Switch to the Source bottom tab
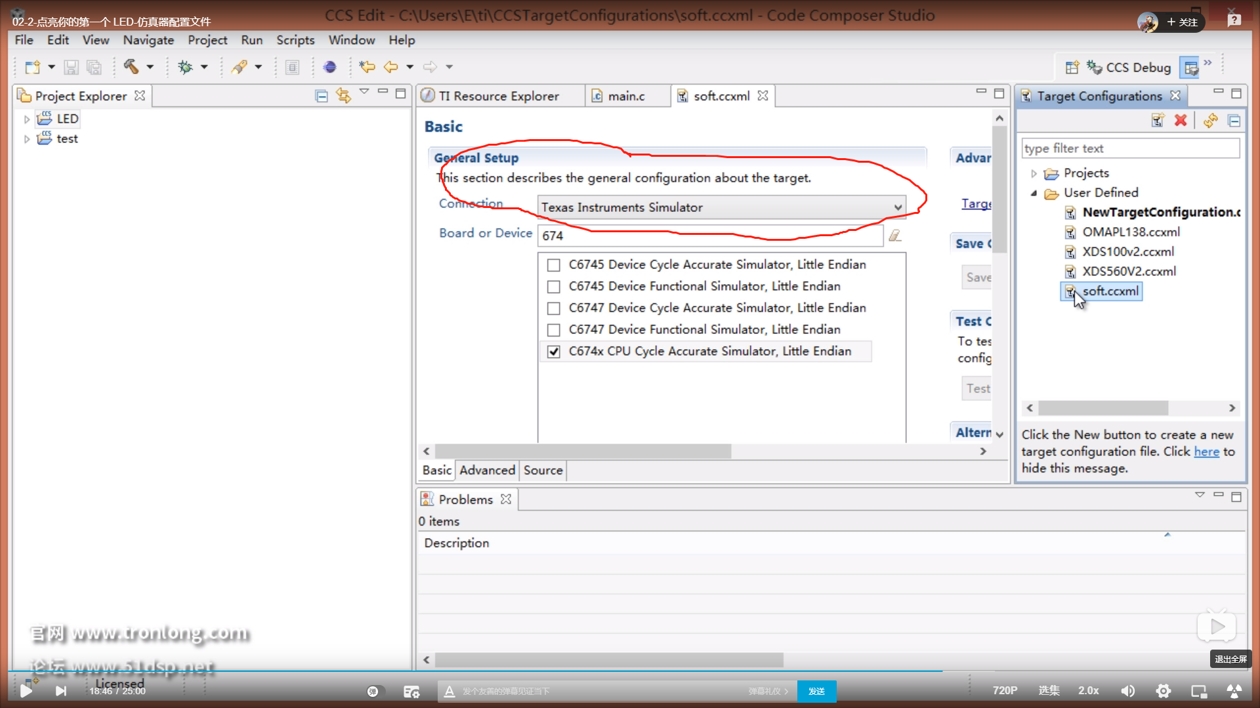 click(x=543, y=470)
